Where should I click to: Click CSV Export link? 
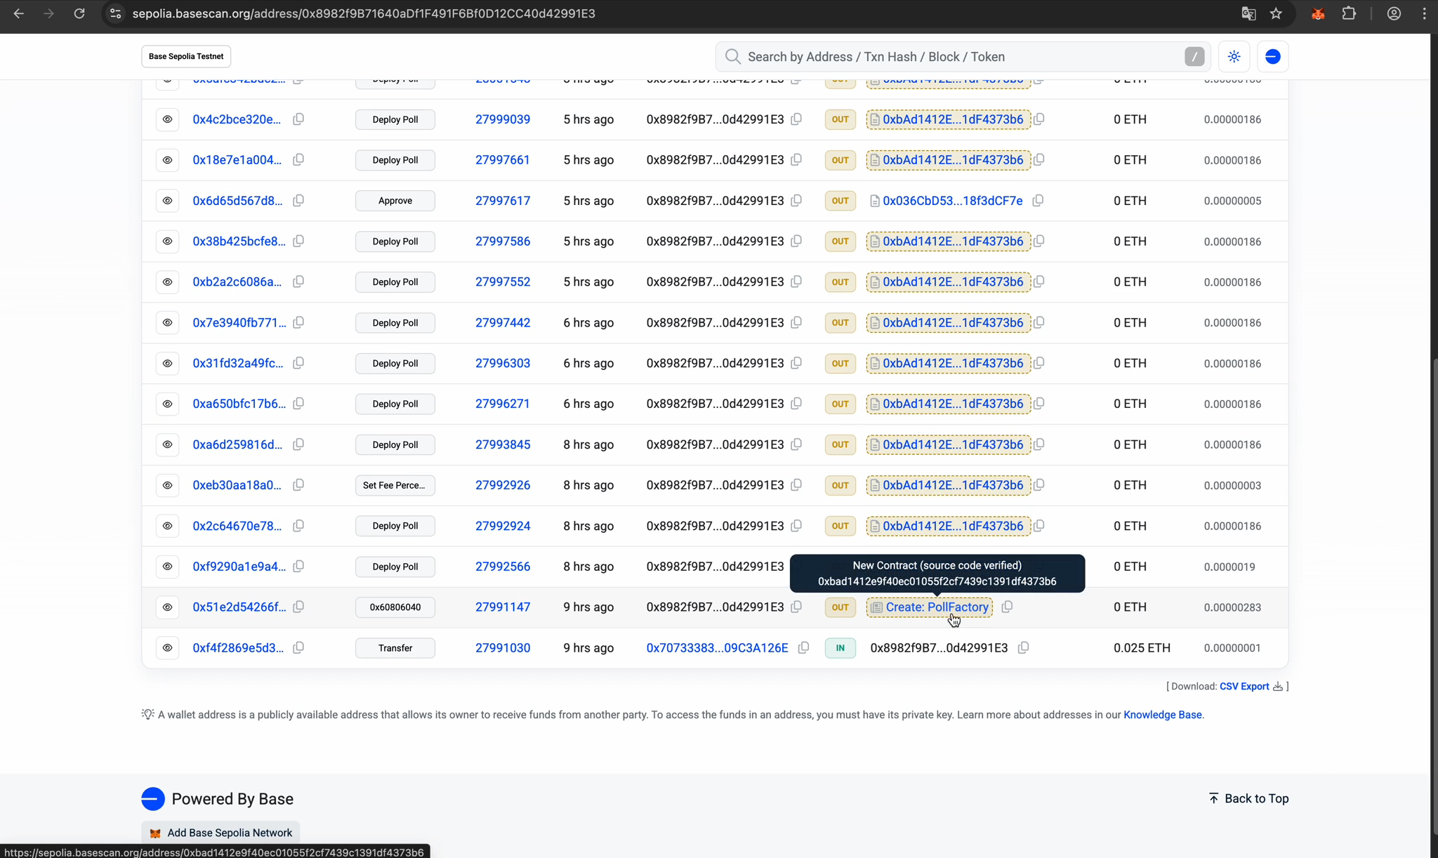pyautogui.click(x=1244, y=687)
